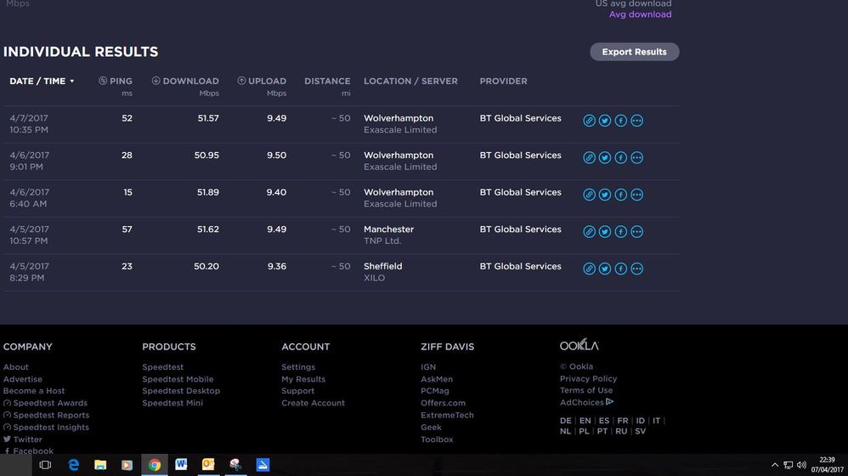Open Outlook from the taskbar
Viewport: 848px width, 476px height.
[208, 465]
